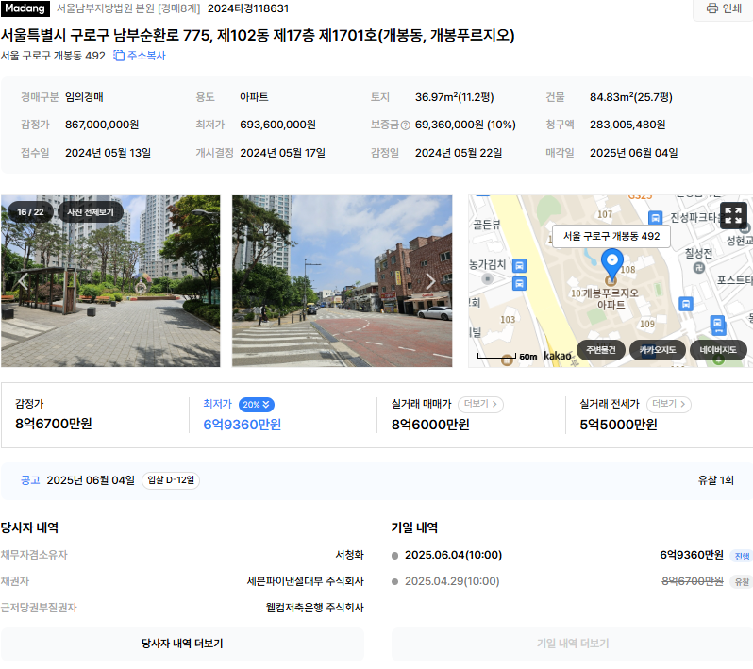Open 네이버지도 map link
The width and height of the screenshot is (753, 669).
pos(718,350)
